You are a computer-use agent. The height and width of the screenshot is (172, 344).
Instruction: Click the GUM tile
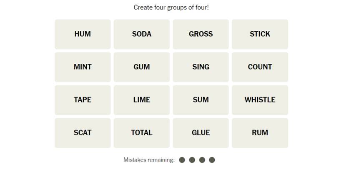(x=142, y=67)
